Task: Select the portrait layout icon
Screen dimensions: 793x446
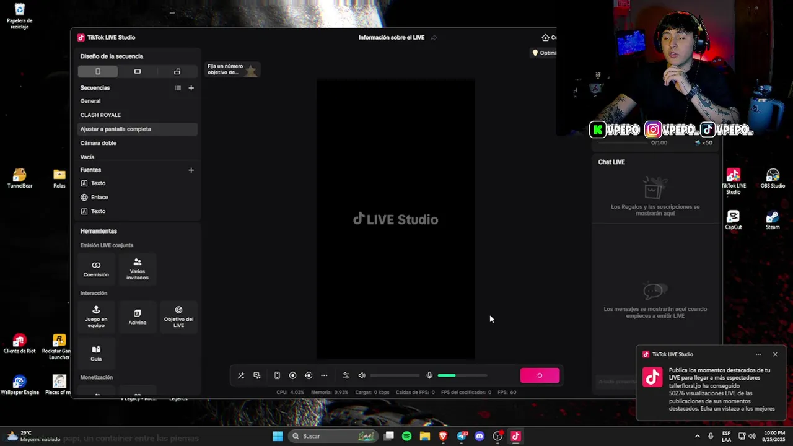Action: (x=97, y=72)
